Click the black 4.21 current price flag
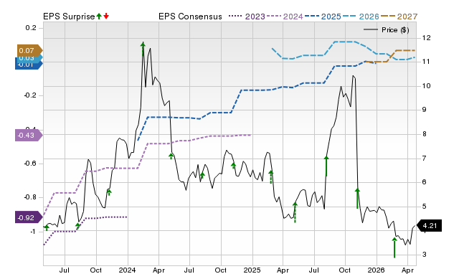 click(429, 226)
